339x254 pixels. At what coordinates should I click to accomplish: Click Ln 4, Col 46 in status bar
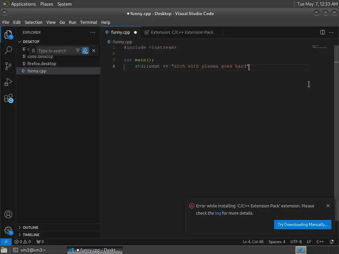253,242
